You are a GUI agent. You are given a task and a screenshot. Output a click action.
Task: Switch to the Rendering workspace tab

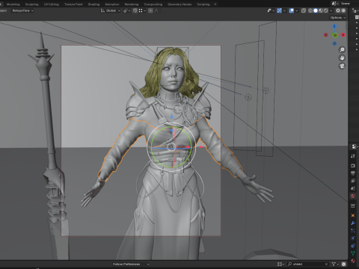click(132, 4)
